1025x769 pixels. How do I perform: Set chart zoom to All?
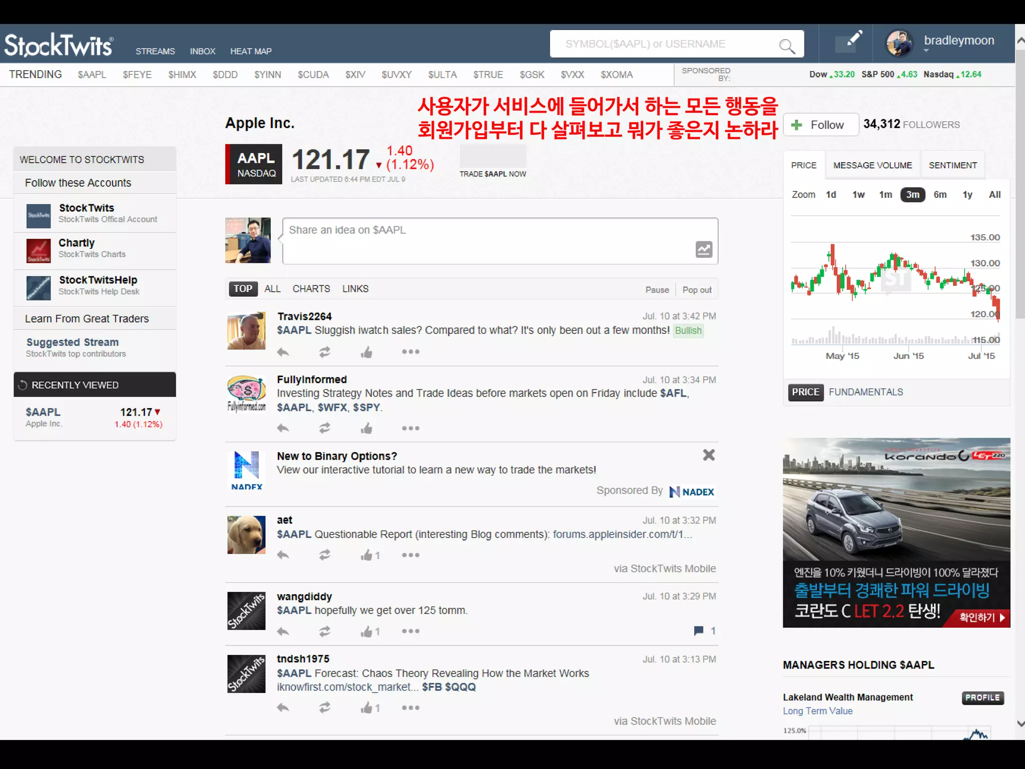coord(994,195)
